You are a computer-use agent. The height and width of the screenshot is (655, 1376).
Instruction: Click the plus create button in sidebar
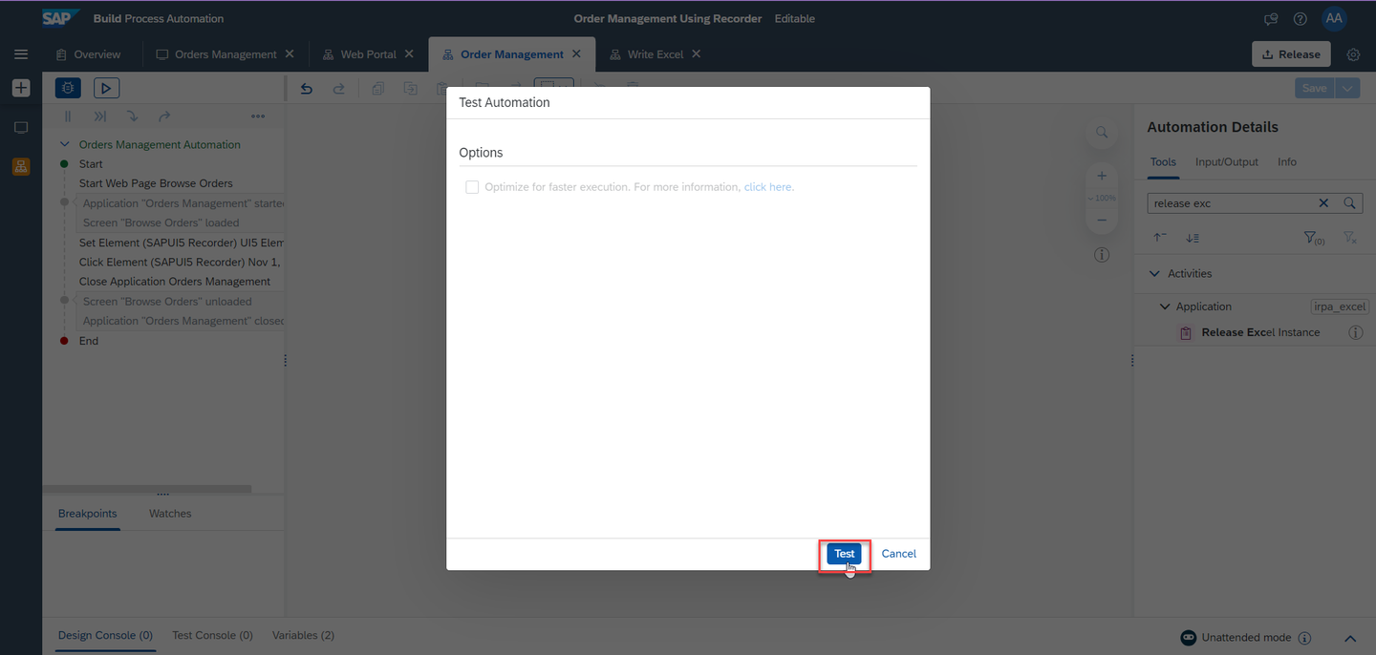21,88
